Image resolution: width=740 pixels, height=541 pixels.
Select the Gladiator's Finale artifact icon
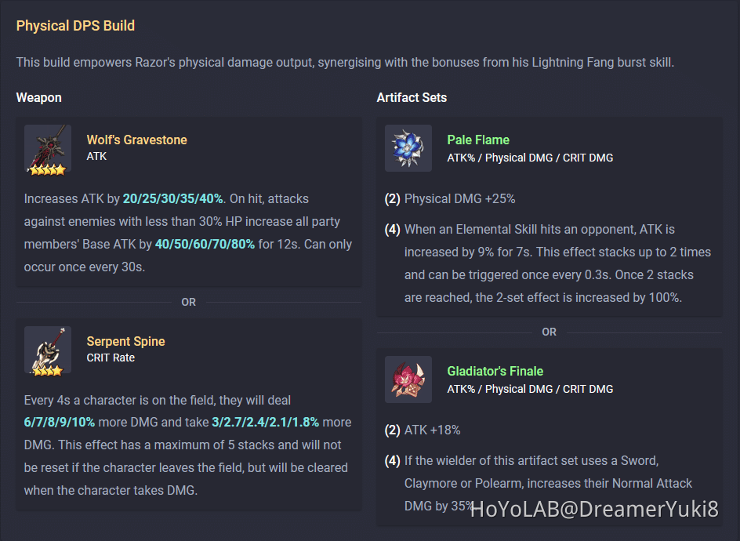tap(408, 379)
